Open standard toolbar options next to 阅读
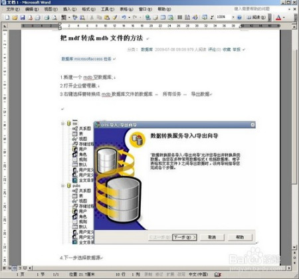 pos(270,17)
